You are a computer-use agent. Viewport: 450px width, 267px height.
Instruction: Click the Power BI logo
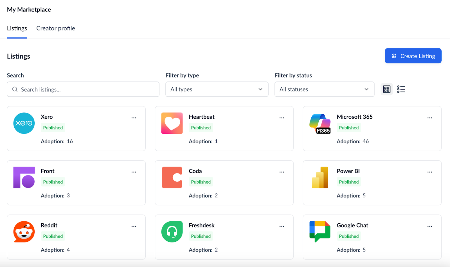click(x=320, y=177)
